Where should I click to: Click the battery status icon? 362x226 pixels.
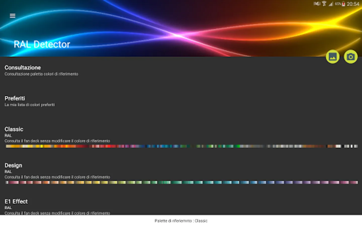343,4
